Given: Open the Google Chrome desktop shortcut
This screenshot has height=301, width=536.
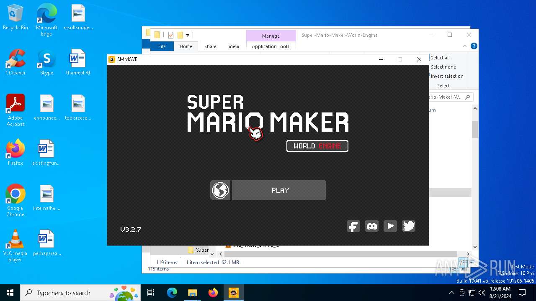Looking at the screenshot, I should [x=15, y=201].
